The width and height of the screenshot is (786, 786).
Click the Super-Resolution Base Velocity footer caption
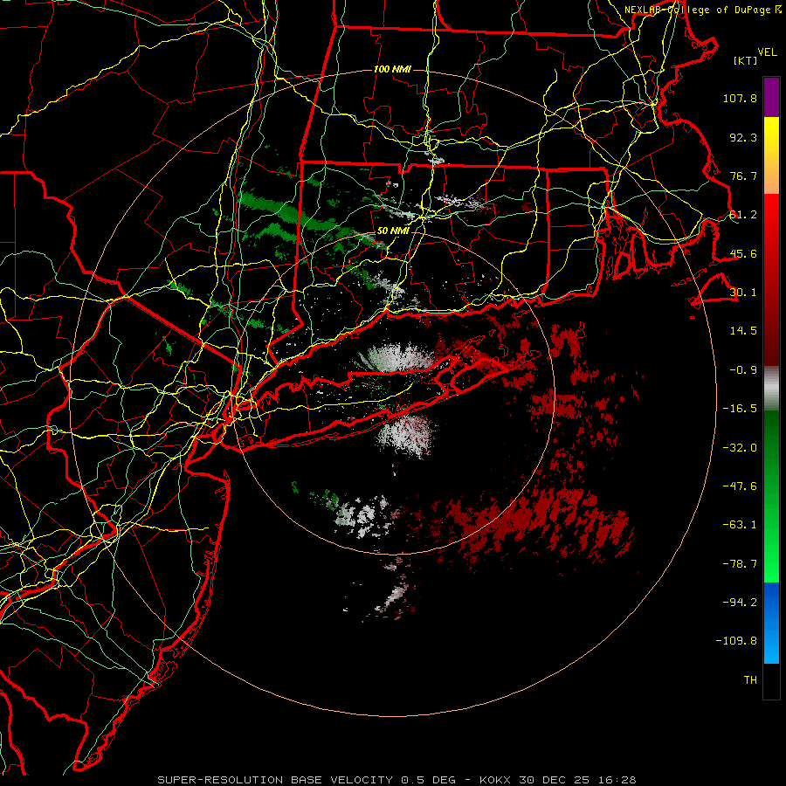coord(396,780)
